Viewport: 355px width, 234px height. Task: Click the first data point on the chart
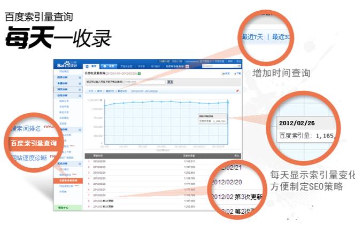[x=105, y=106]
